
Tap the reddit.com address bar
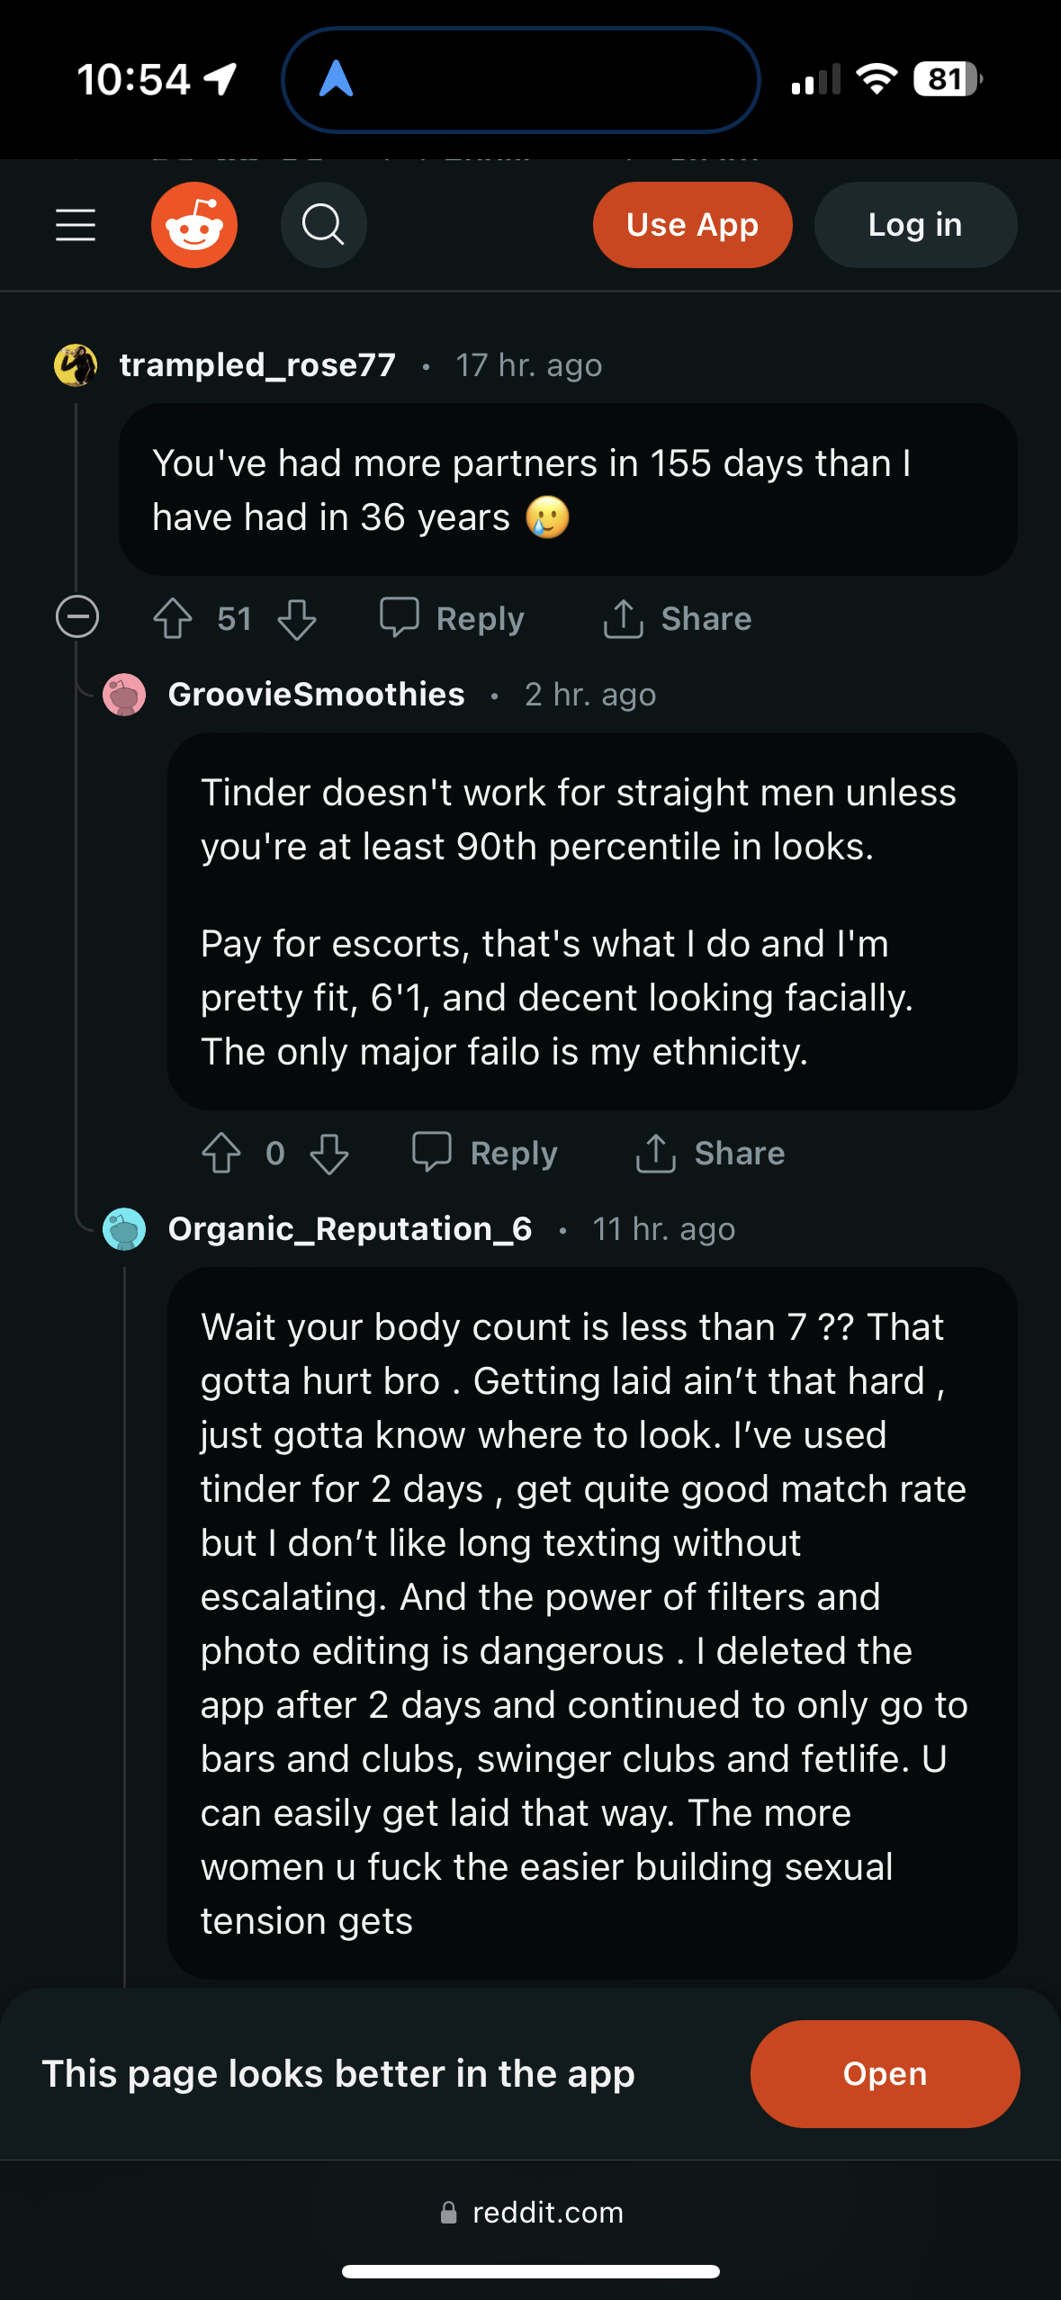pos(531,2213)
